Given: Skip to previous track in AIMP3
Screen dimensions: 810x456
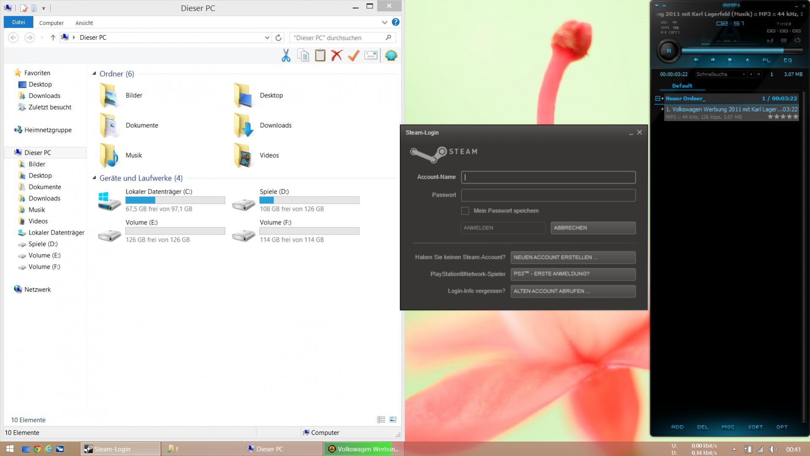Looking at the screenshot, I should tap(696, 60).
